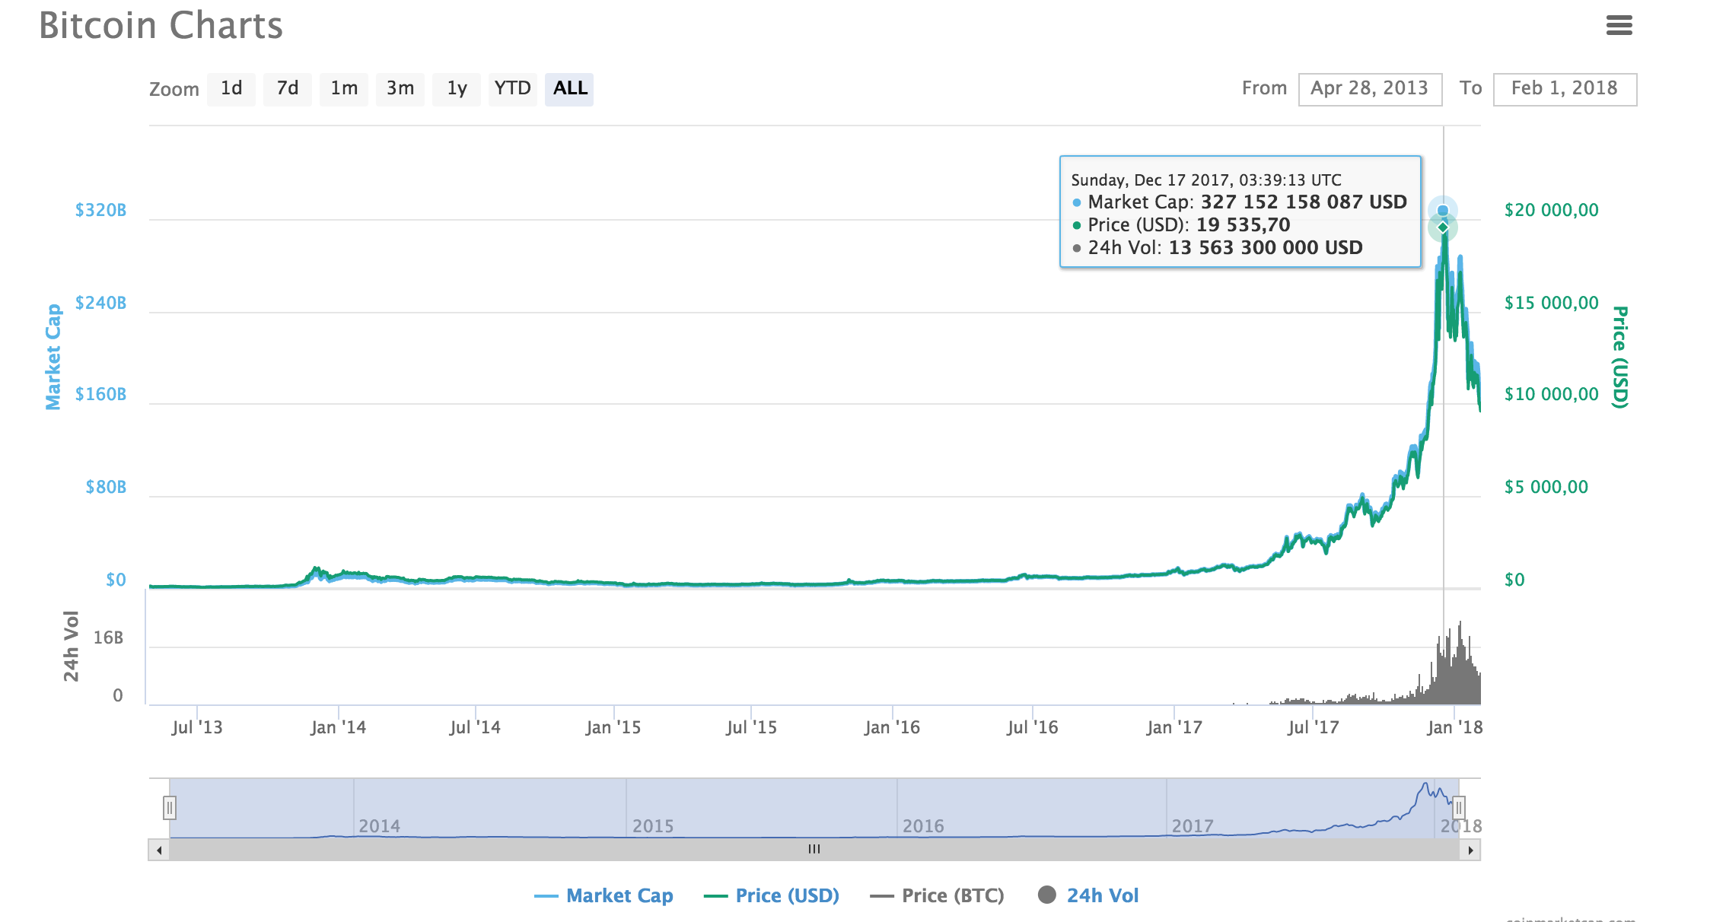This screenshot has width=1726, height=922.
Task: Click the Price (USD) vertical axis title
Action: click(1620, 357)
